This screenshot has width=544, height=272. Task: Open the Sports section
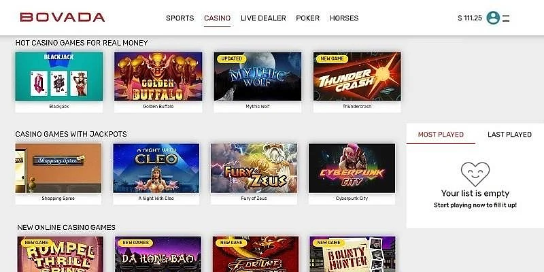click(180, 18)
